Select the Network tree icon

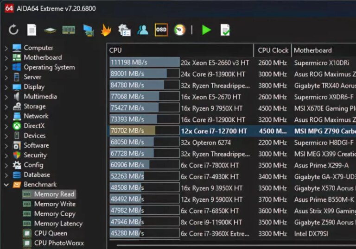pyautogui.click(x=17, y=116)
